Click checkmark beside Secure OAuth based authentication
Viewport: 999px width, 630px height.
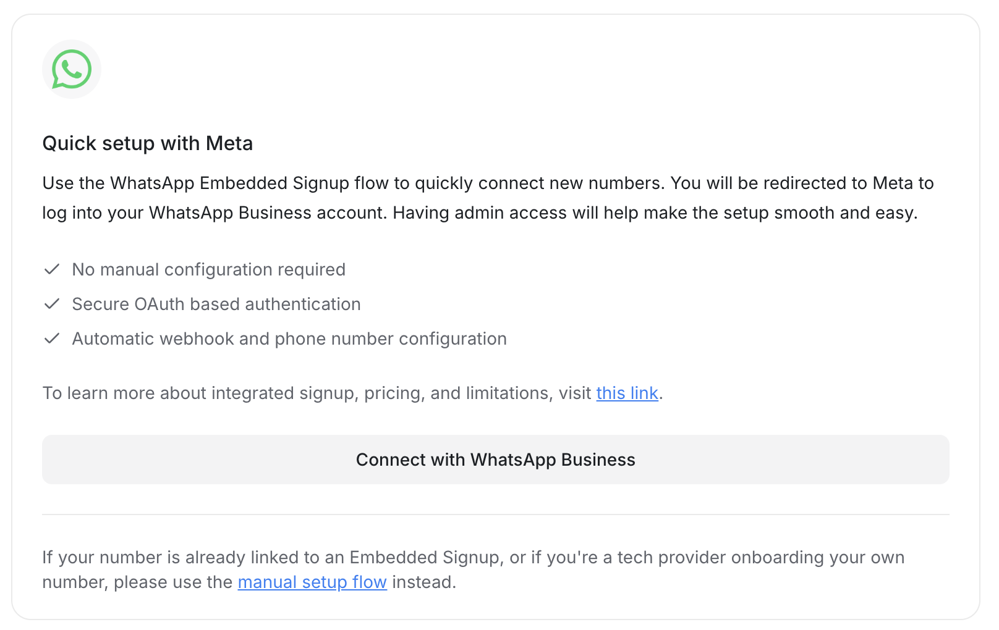coord(52,304)
